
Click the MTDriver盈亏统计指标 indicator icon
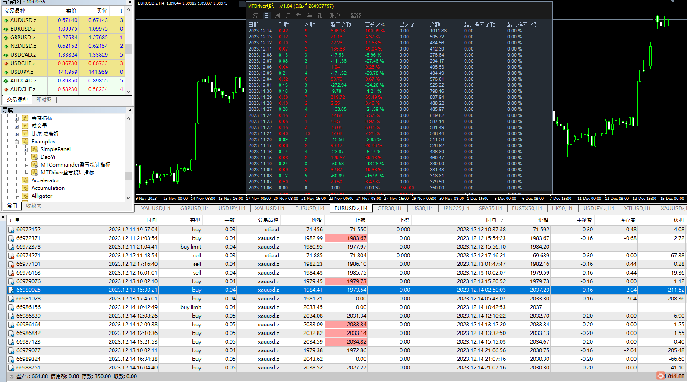[x=35, y=173]
